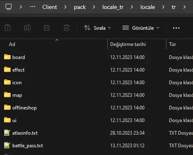Click the Share icon in toolbar
The height and width of the screenshot is (155, 193).
tap(47, 28)
